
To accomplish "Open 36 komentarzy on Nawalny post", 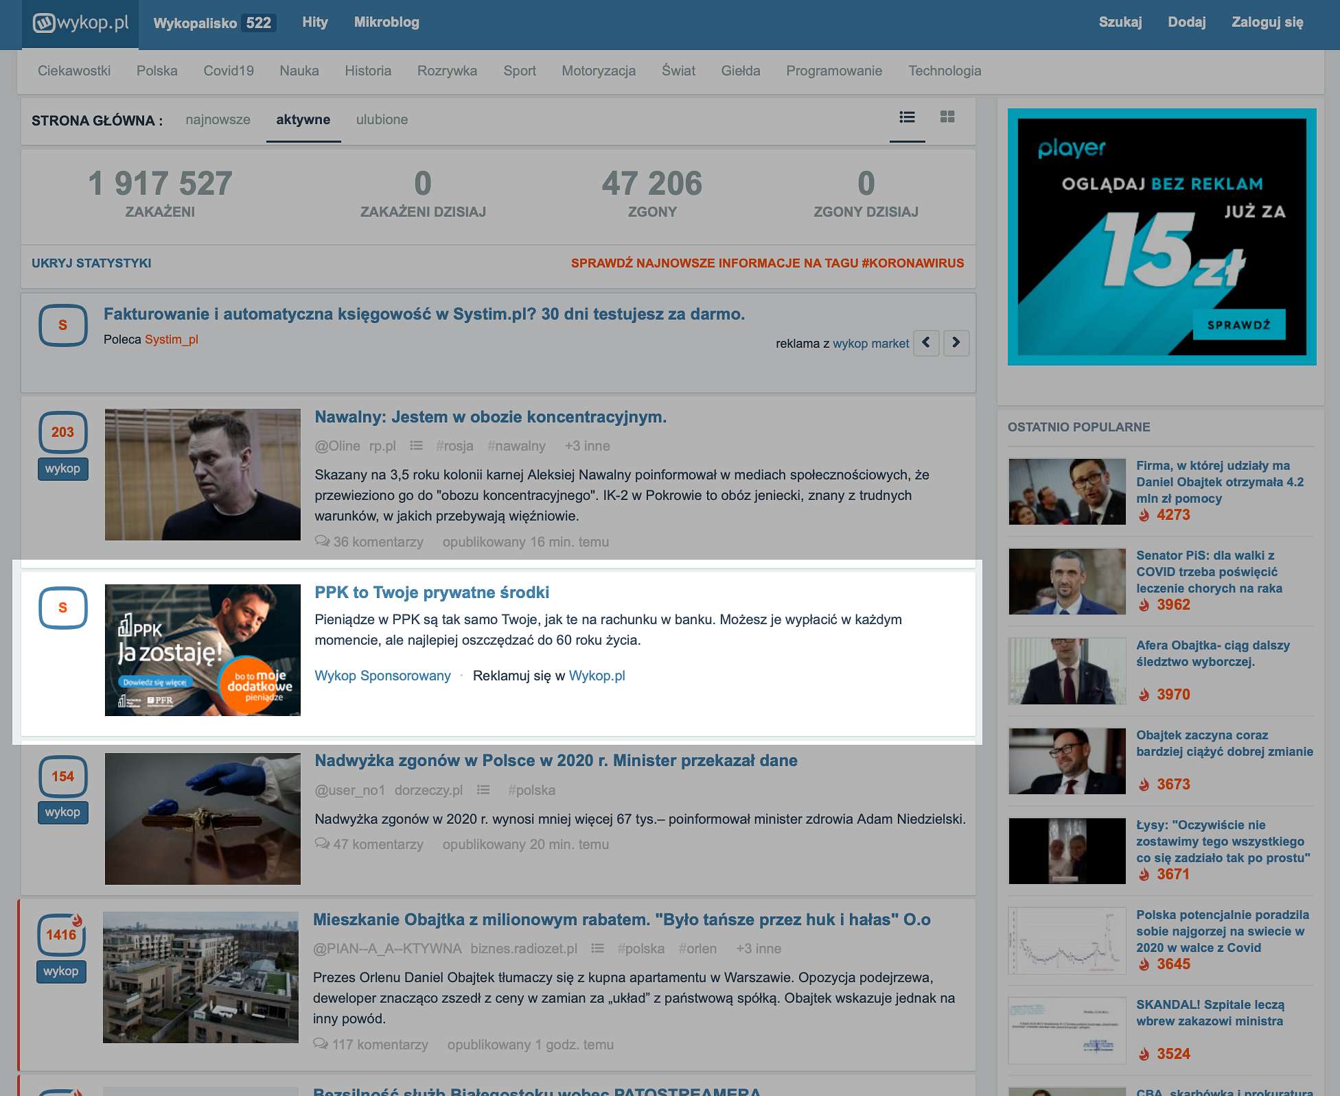I will (x=369, y=542).
